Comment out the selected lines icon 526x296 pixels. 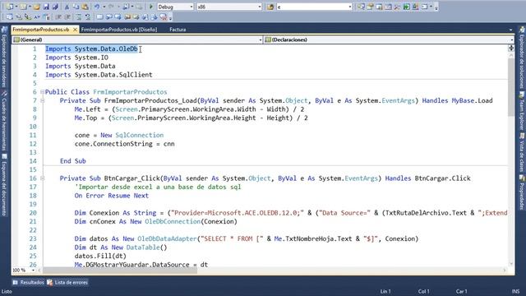pos(78,16)
